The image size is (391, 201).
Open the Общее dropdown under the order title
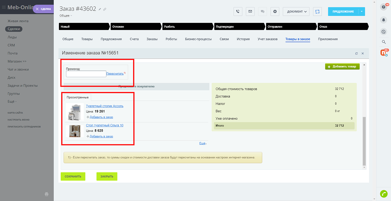pyautogui.click(x=65, y=15)
